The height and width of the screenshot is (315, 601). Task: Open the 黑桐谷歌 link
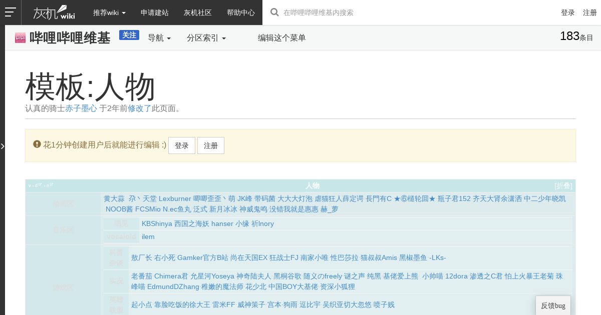[x=287, y=276]
